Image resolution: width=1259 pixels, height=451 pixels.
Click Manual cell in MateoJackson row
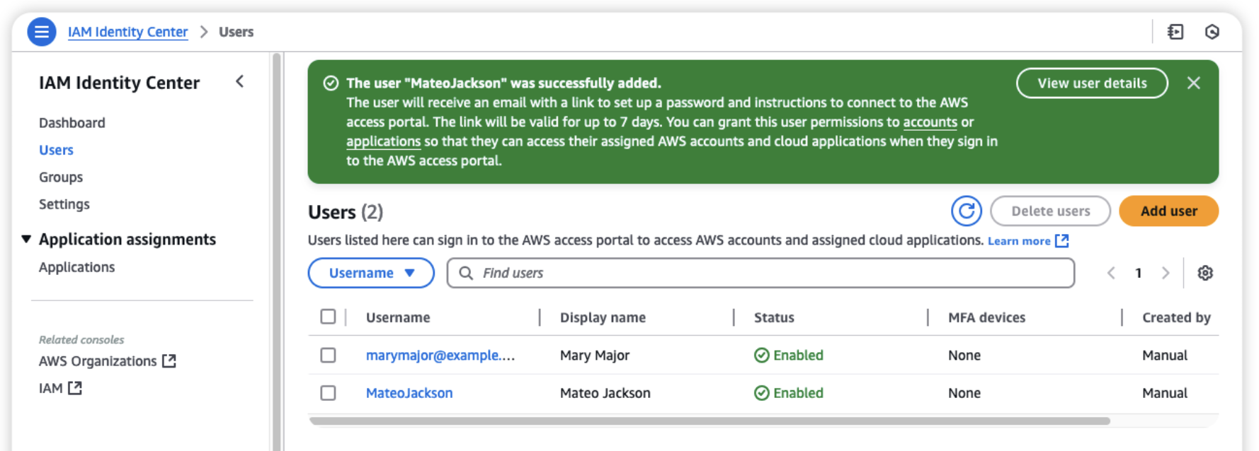(1165, 393)
